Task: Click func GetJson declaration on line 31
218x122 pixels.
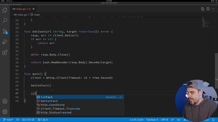Action: click(x=68, y=32)
